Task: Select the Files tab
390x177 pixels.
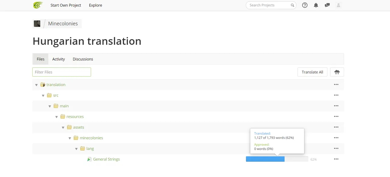Action: coord(41,59)
